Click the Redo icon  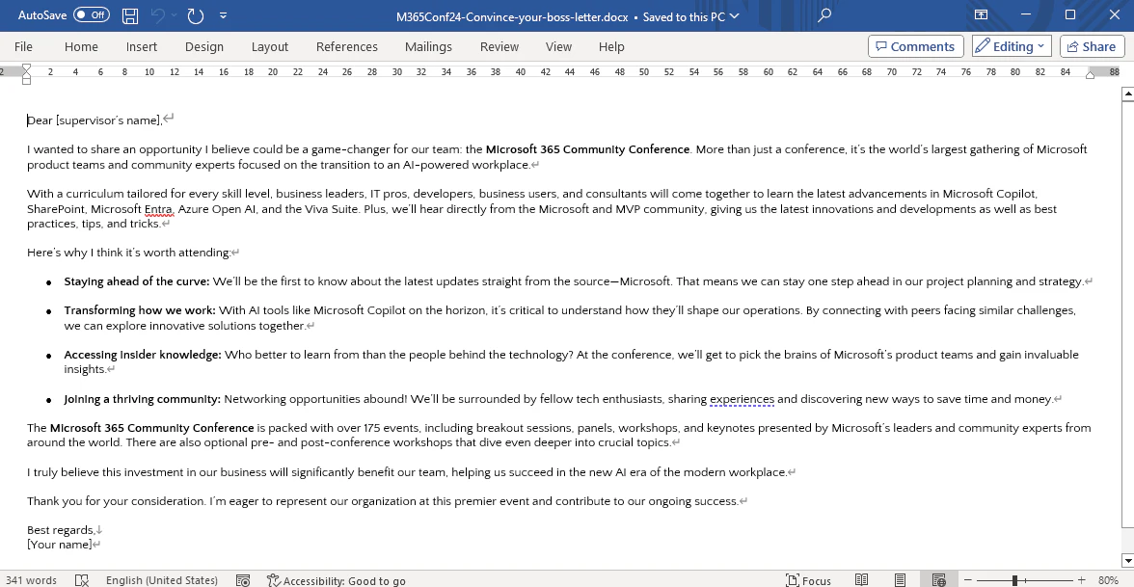click(x=196, y=15)
